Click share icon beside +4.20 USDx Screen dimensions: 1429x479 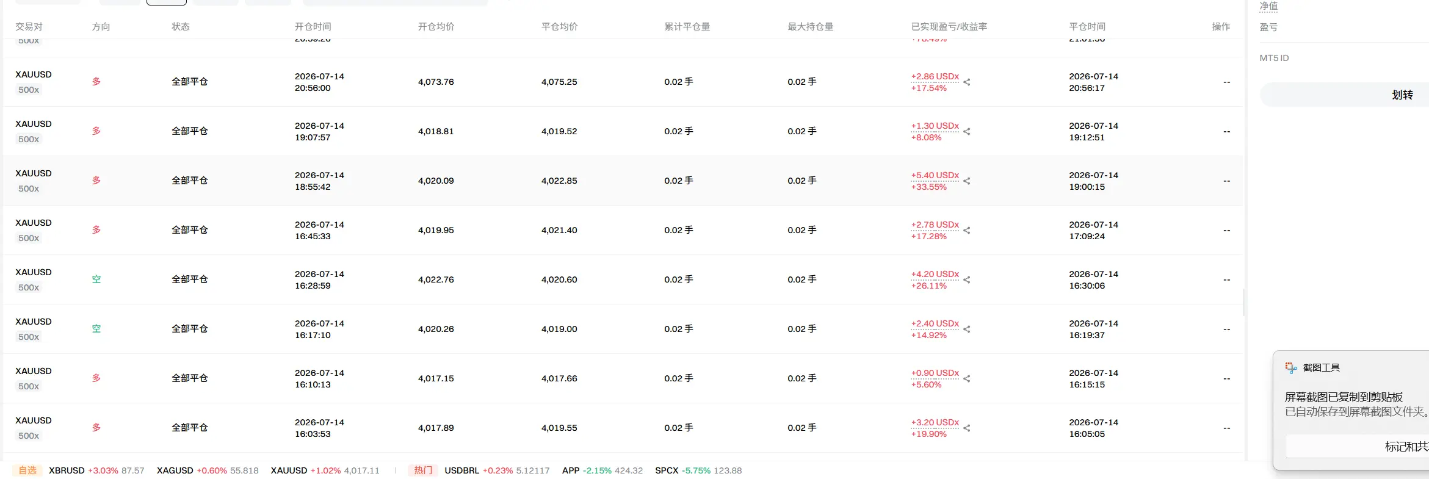[967, 279]
